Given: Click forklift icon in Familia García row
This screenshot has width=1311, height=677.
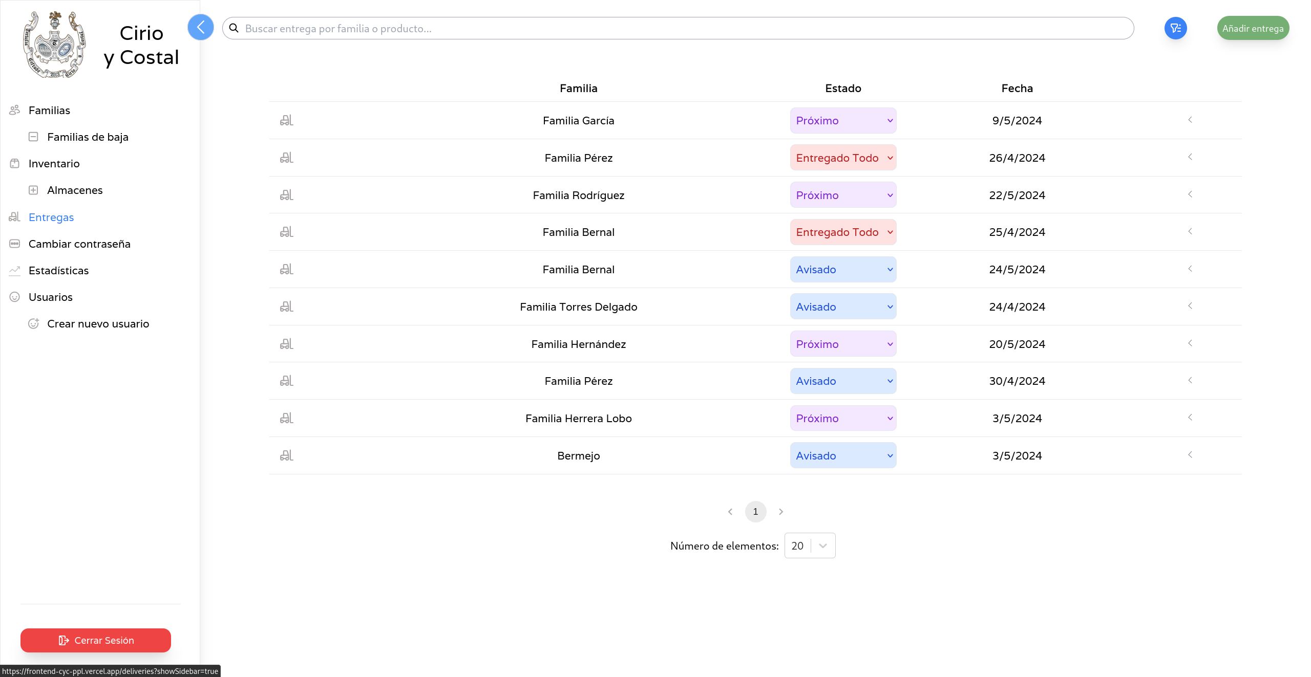Looking at the screenshot, I should click(286, 120).
